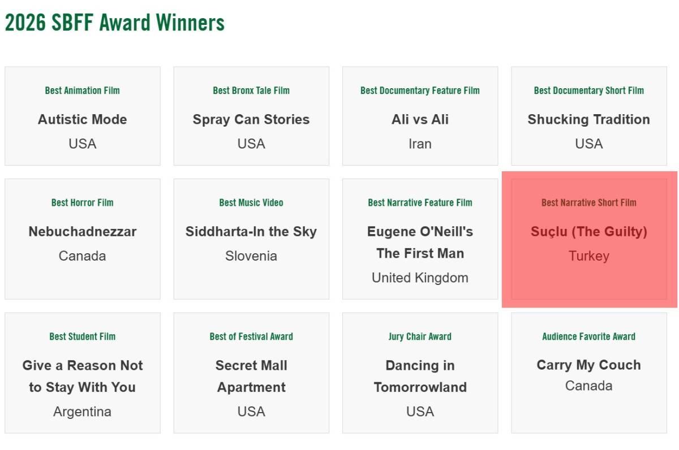Select the Jury Chair Award label
The image size is (679, 450).
(x=420, y=336)
